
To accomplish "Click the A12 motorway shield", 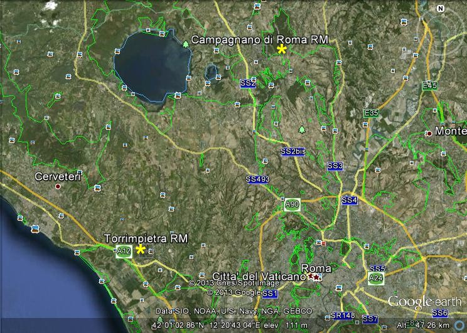I will click(x=124, y=251).
